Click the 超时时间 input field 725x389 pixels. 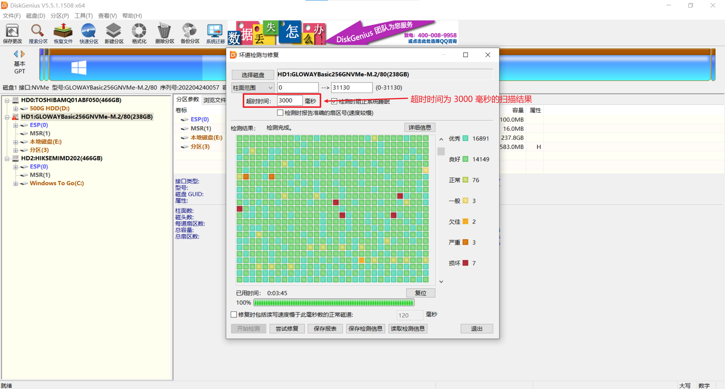tap(289, 101)
